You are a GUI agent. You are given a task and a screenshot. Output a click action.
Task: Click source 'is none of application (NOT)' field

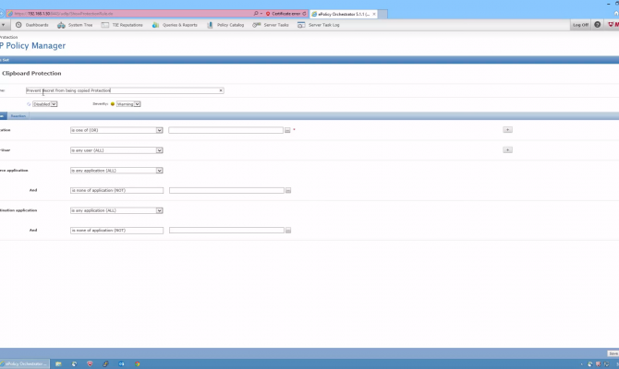pyautogui.click(x=116, y=190)
